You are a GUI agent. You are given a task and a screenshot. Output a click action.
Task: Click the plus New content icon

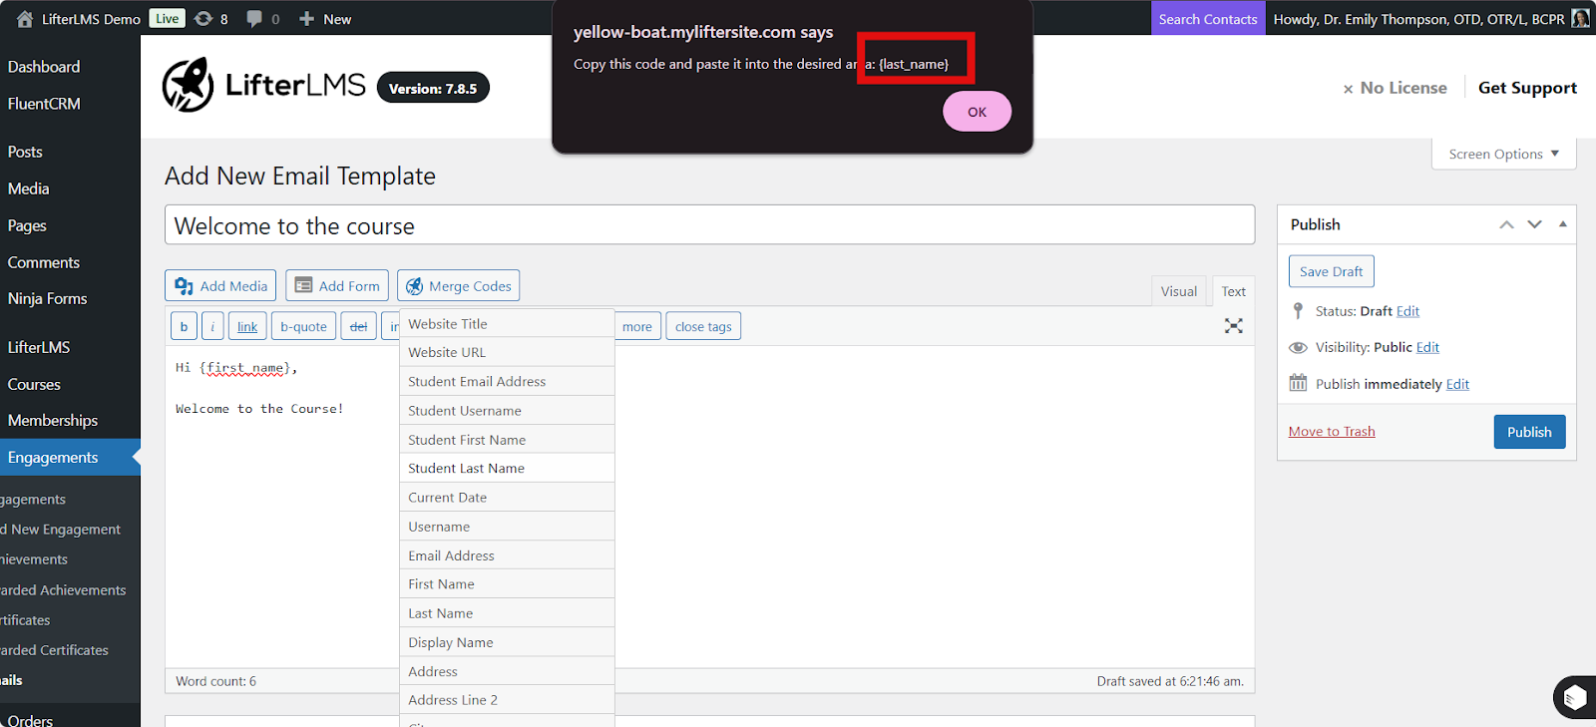[x=307, y=19]
